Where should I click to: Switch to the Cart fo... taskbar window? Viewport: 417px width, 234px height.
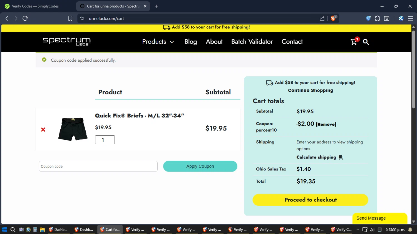[x=110, y=230]
